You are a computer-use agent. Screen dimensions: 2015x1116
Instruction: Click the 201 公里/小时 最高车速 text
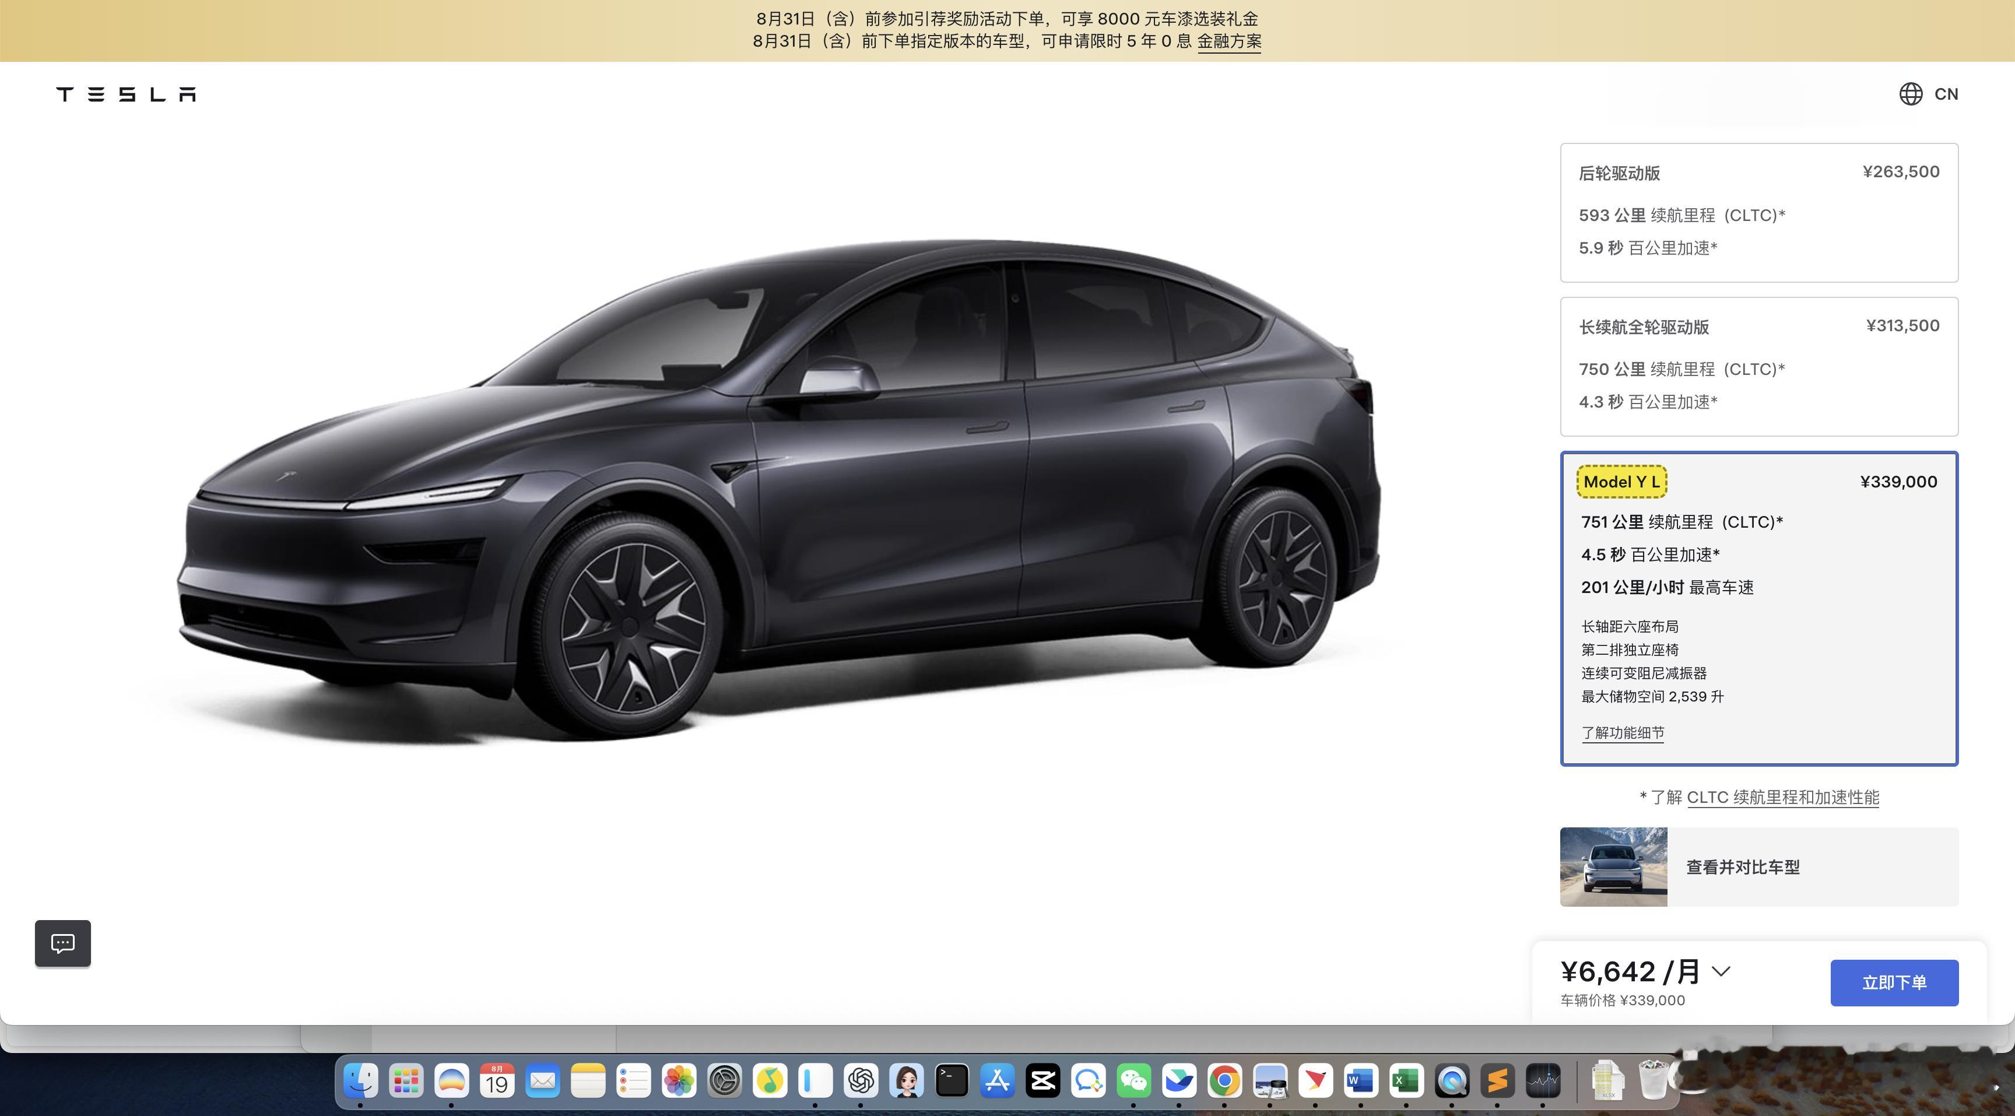(x=1667, y=587)
